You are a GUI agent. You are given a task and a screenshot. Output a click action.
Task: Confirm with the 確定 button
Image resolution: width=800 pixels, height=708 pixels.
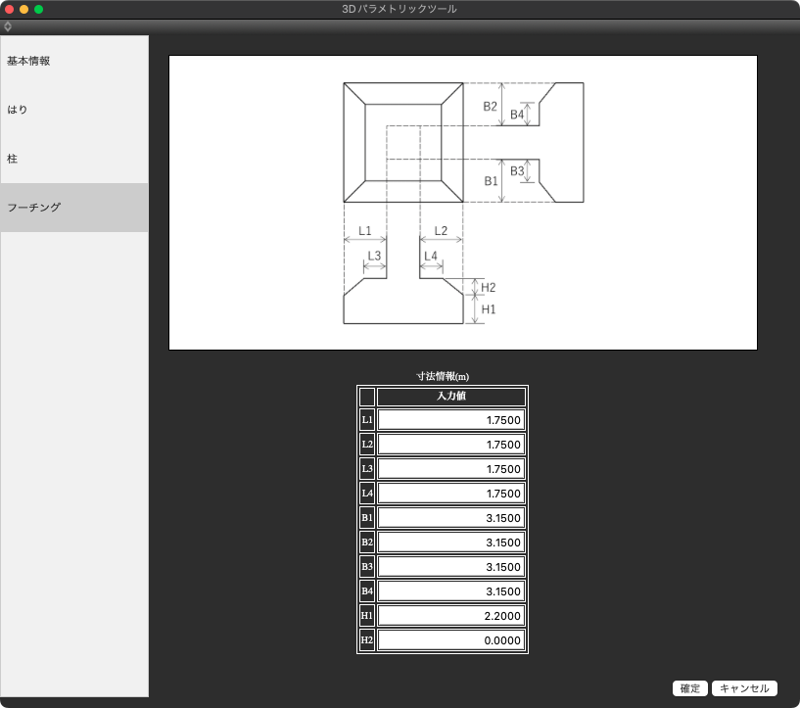689,688
